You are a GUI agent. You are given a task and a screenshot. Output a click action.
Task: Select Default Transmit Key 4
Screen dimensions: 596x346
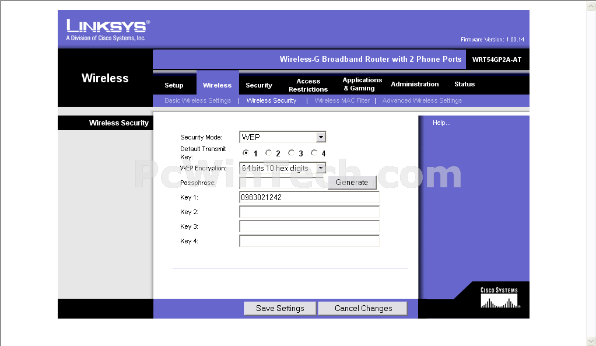(314, 153)
